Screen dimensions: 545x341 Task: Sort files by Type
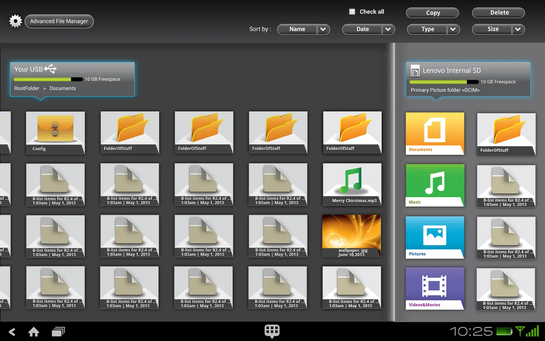[427, 29]
